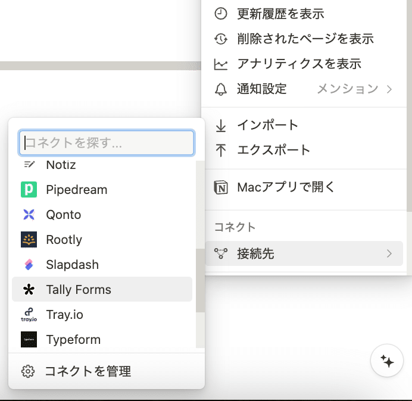
Task: Click the black Typeform icon
Action: (29, 340)
